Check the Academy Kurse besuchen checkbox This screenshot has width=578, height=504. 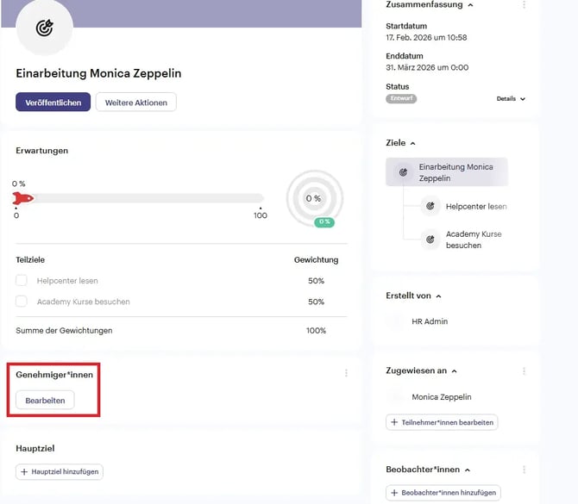(x=22, y=302)
